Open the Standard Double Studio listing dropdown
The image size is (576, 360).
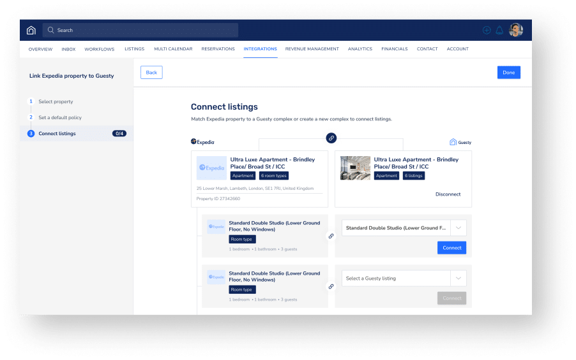(x=404, y=227)
